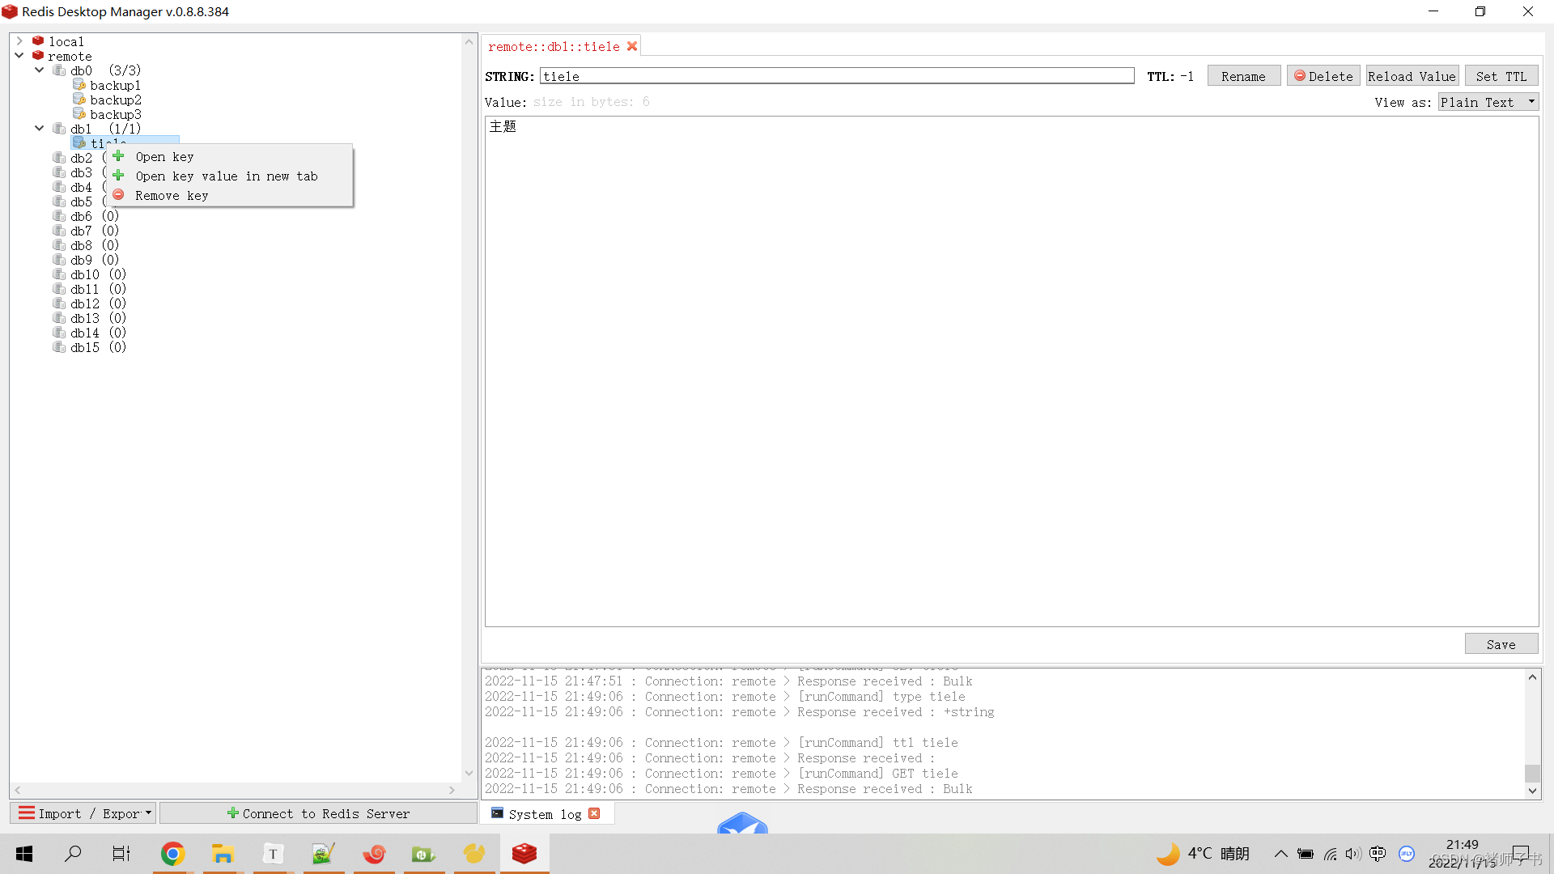Click the Rename button for key
The width and height of the screenshot is (1554, 874).
point(1242,76)
